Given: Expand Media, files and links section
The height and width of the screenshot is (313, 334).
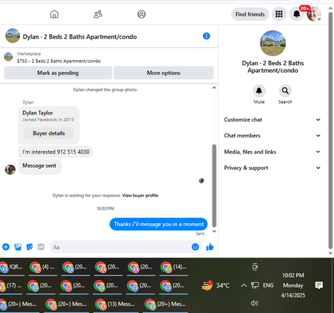Looking at the screenshot, I should coord(273,151).
